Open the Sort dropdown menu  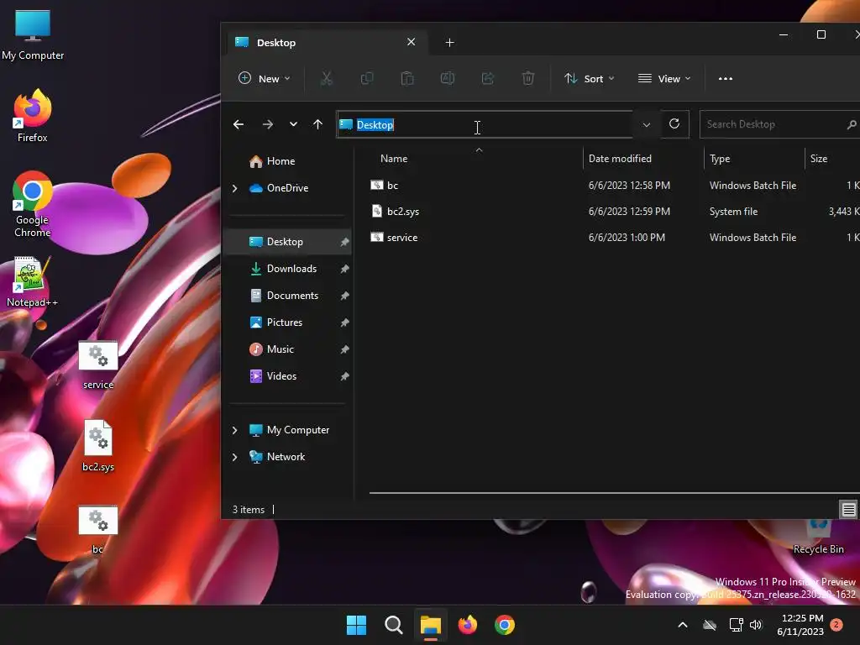pyautogui.click(x=590, y=78)
